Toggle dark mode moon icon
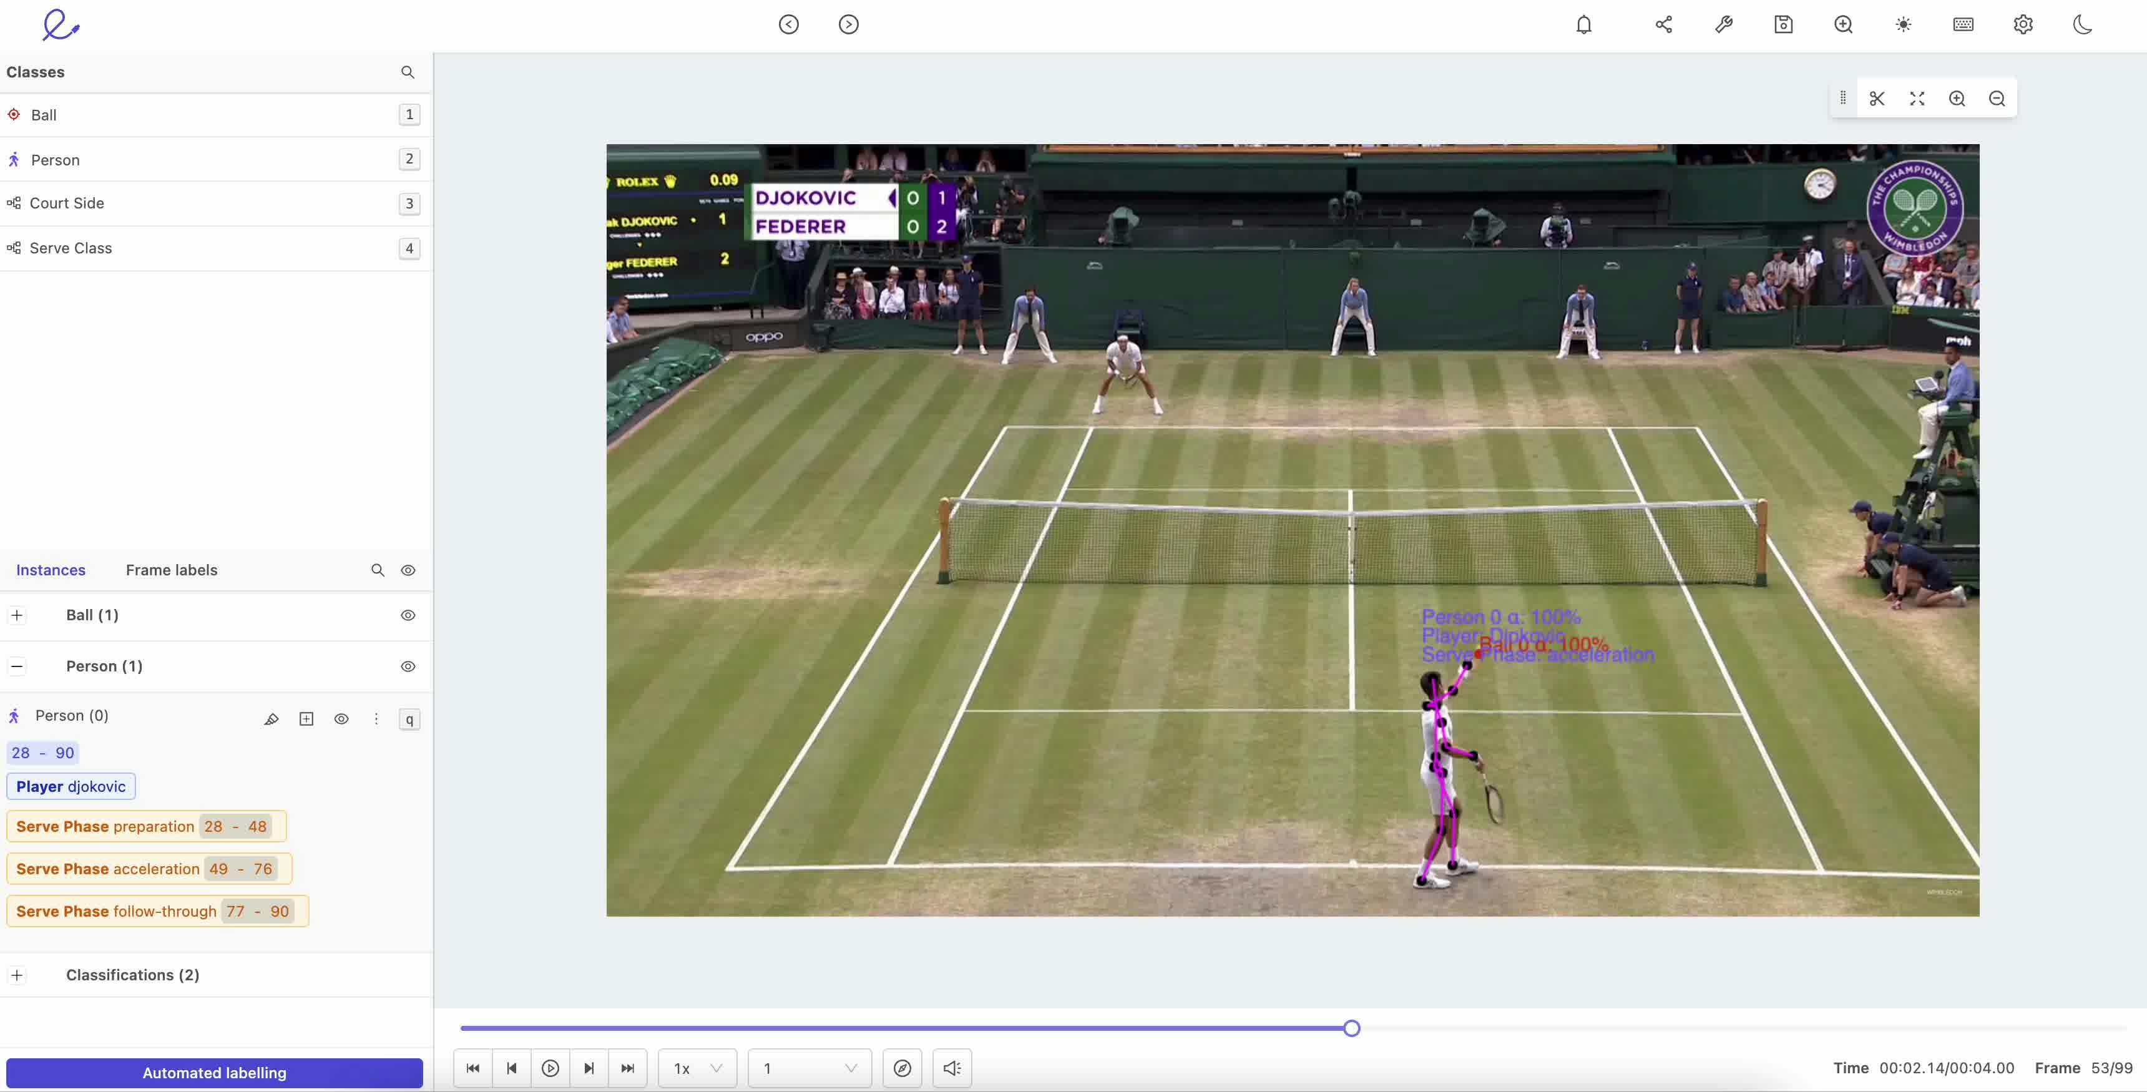Viewport: 2147px width, 1092px height. pyautogui.click(x=2083, y=24)
